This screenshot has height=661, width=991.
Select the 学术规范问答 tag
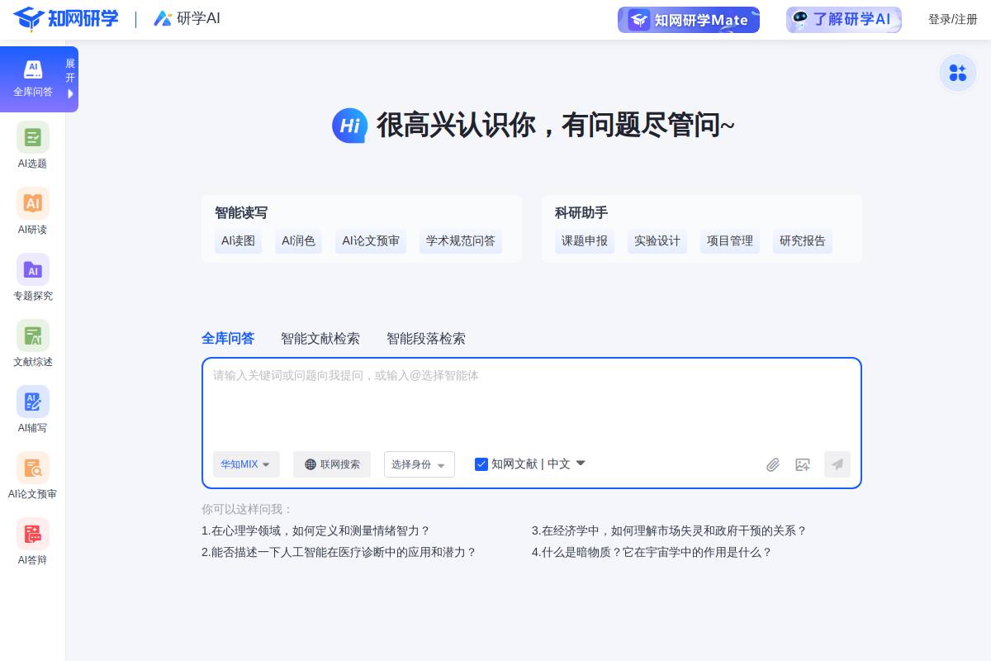[x=461, y=241]
